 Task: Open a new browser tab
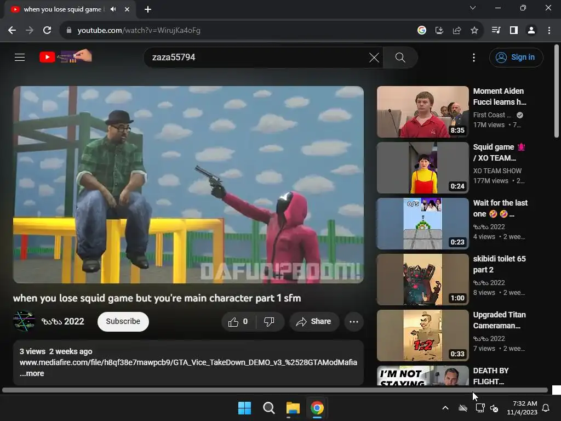(x=148, y=9)
